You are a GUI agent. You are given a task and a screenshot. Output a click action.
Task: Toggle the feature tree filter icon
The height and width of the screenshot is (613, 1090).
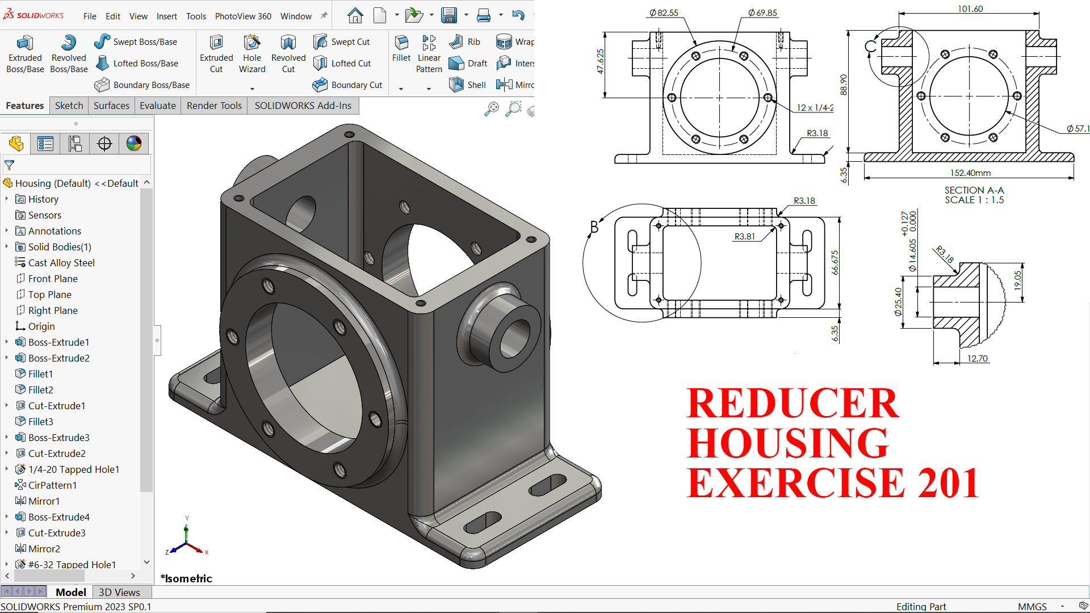[9, 165]
